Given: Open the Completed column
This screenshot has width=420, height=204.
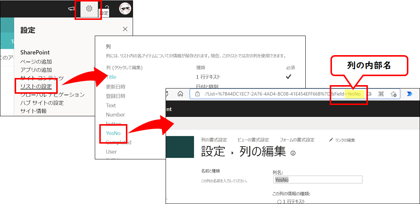Looking at the screenshot, I should click(119, 142).
